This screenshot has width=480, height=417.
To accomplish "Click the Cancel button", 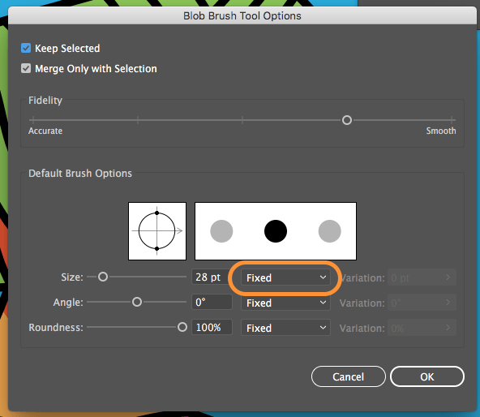I will coord(349,376).
